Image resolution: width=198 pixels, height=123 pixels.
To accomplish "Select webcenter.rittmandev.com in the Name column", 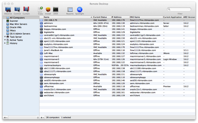I will click(57, 92).
